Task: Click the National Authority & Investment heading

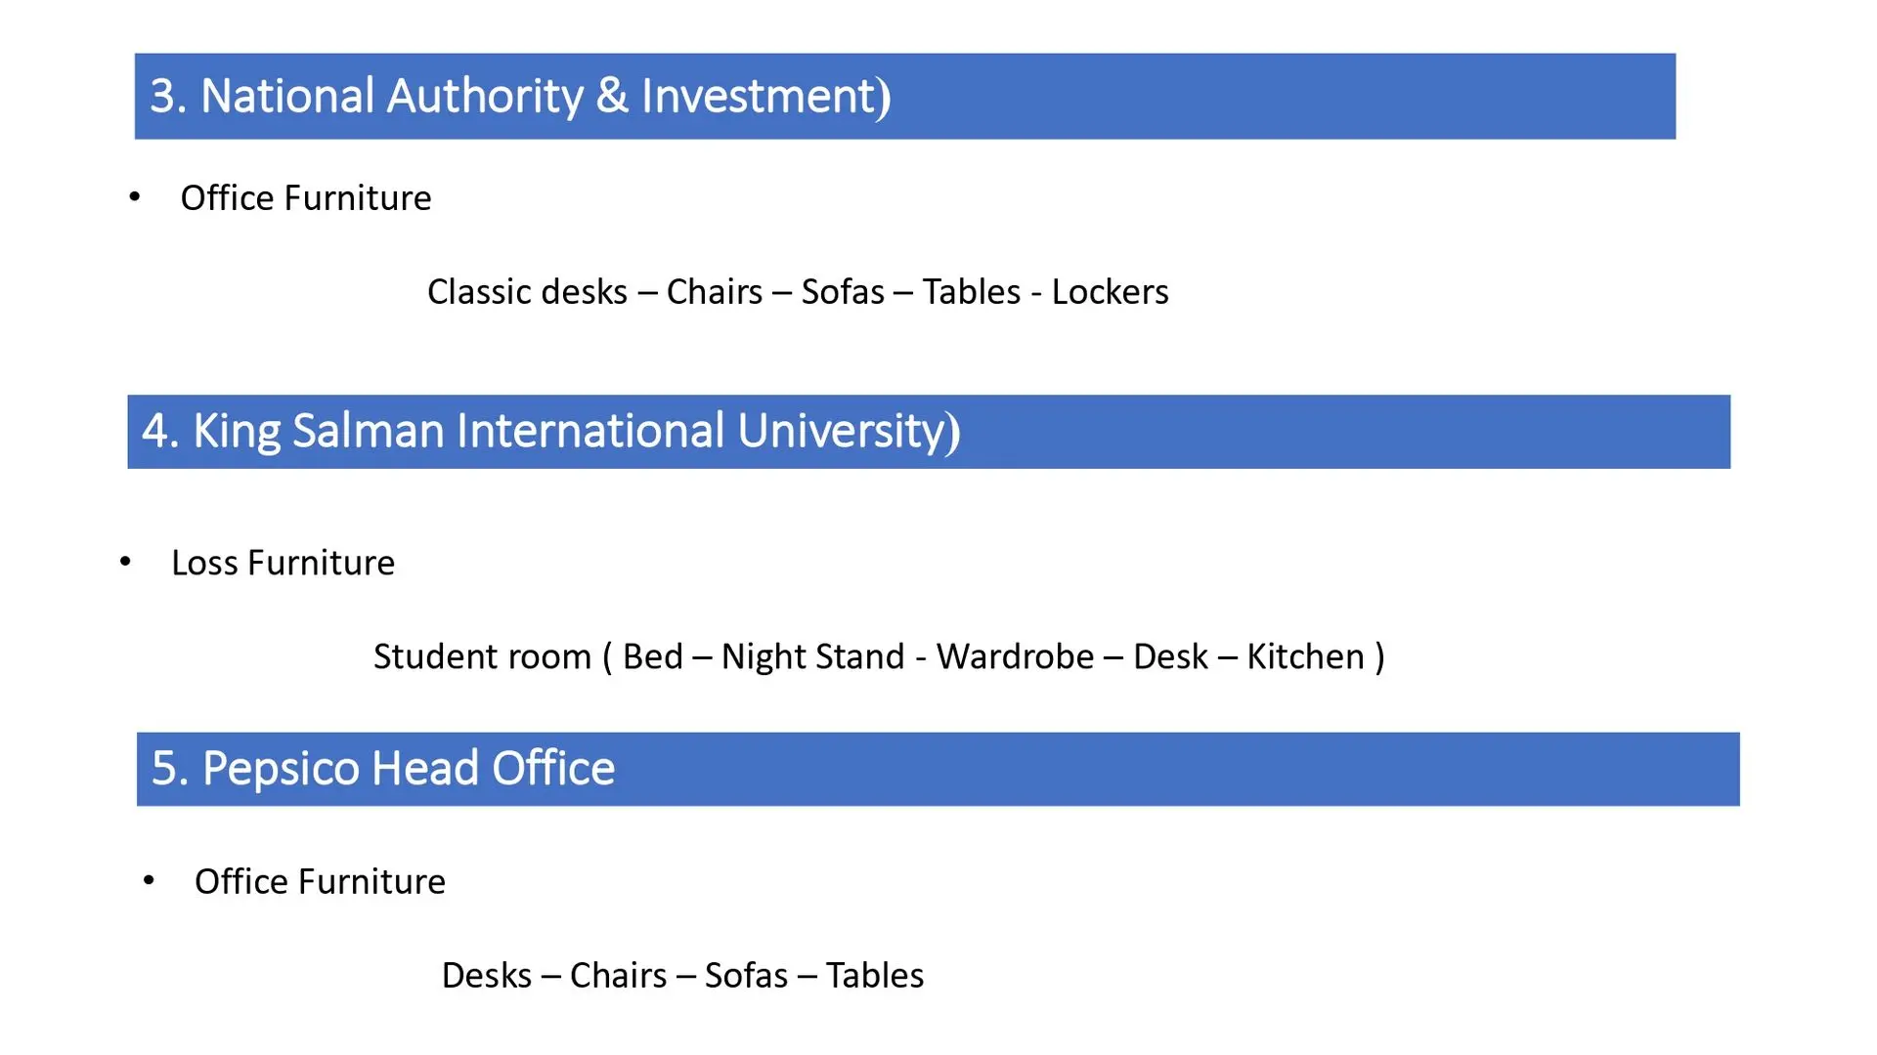Action: pos(519,96)
